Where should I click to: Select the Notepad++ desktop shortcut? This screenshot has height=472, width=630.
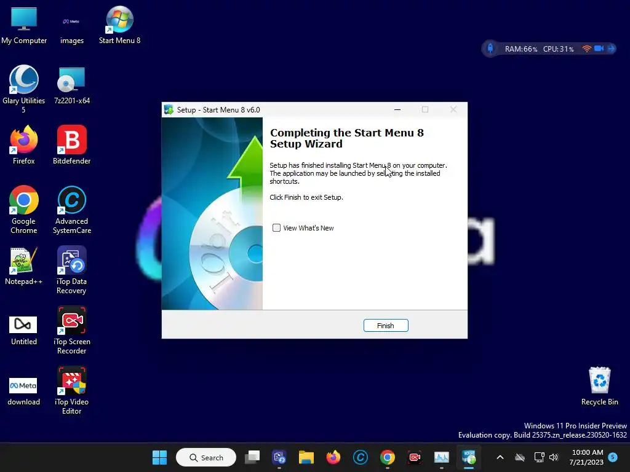click(24, 266)
